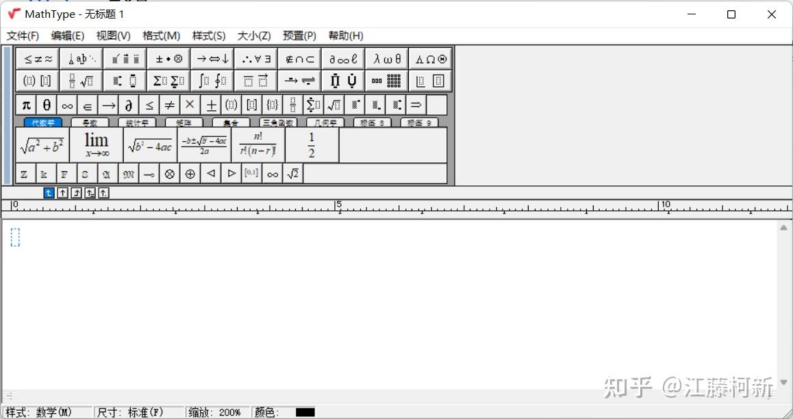Viewport: 793px width, 419px height.
Task: Insert the curly braces template
Action: [x=273, y=105]
